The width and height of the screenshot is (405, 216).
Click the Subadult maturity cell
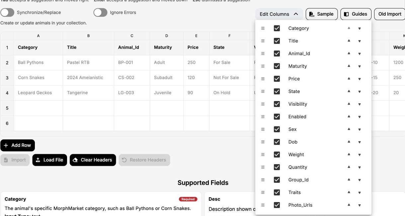(167, 78)
